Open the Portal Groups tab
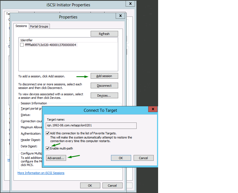Screen dimensions: 238x193 tap(39, 26)
